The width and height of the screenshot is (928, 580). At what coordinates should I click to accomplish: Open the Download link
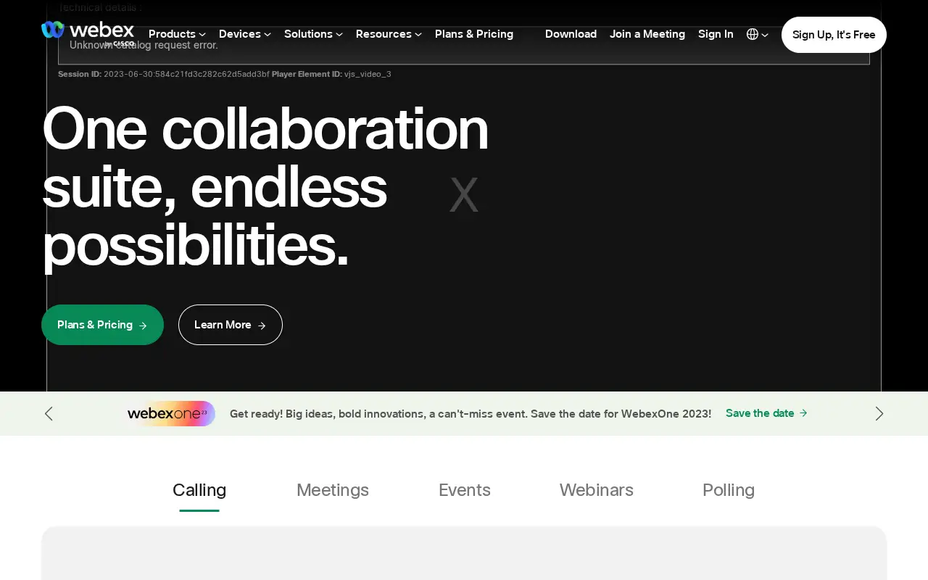pos(571,34)
